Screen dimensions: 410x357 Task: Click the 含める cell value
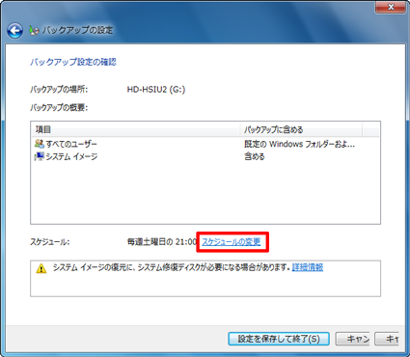[255, 156]
